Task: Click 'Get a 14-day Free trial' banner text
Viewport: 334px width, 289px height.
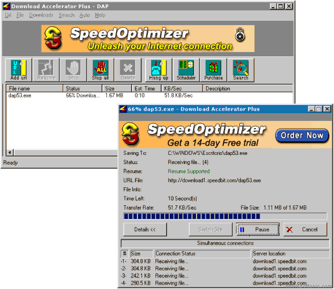Action: (213, 143)
